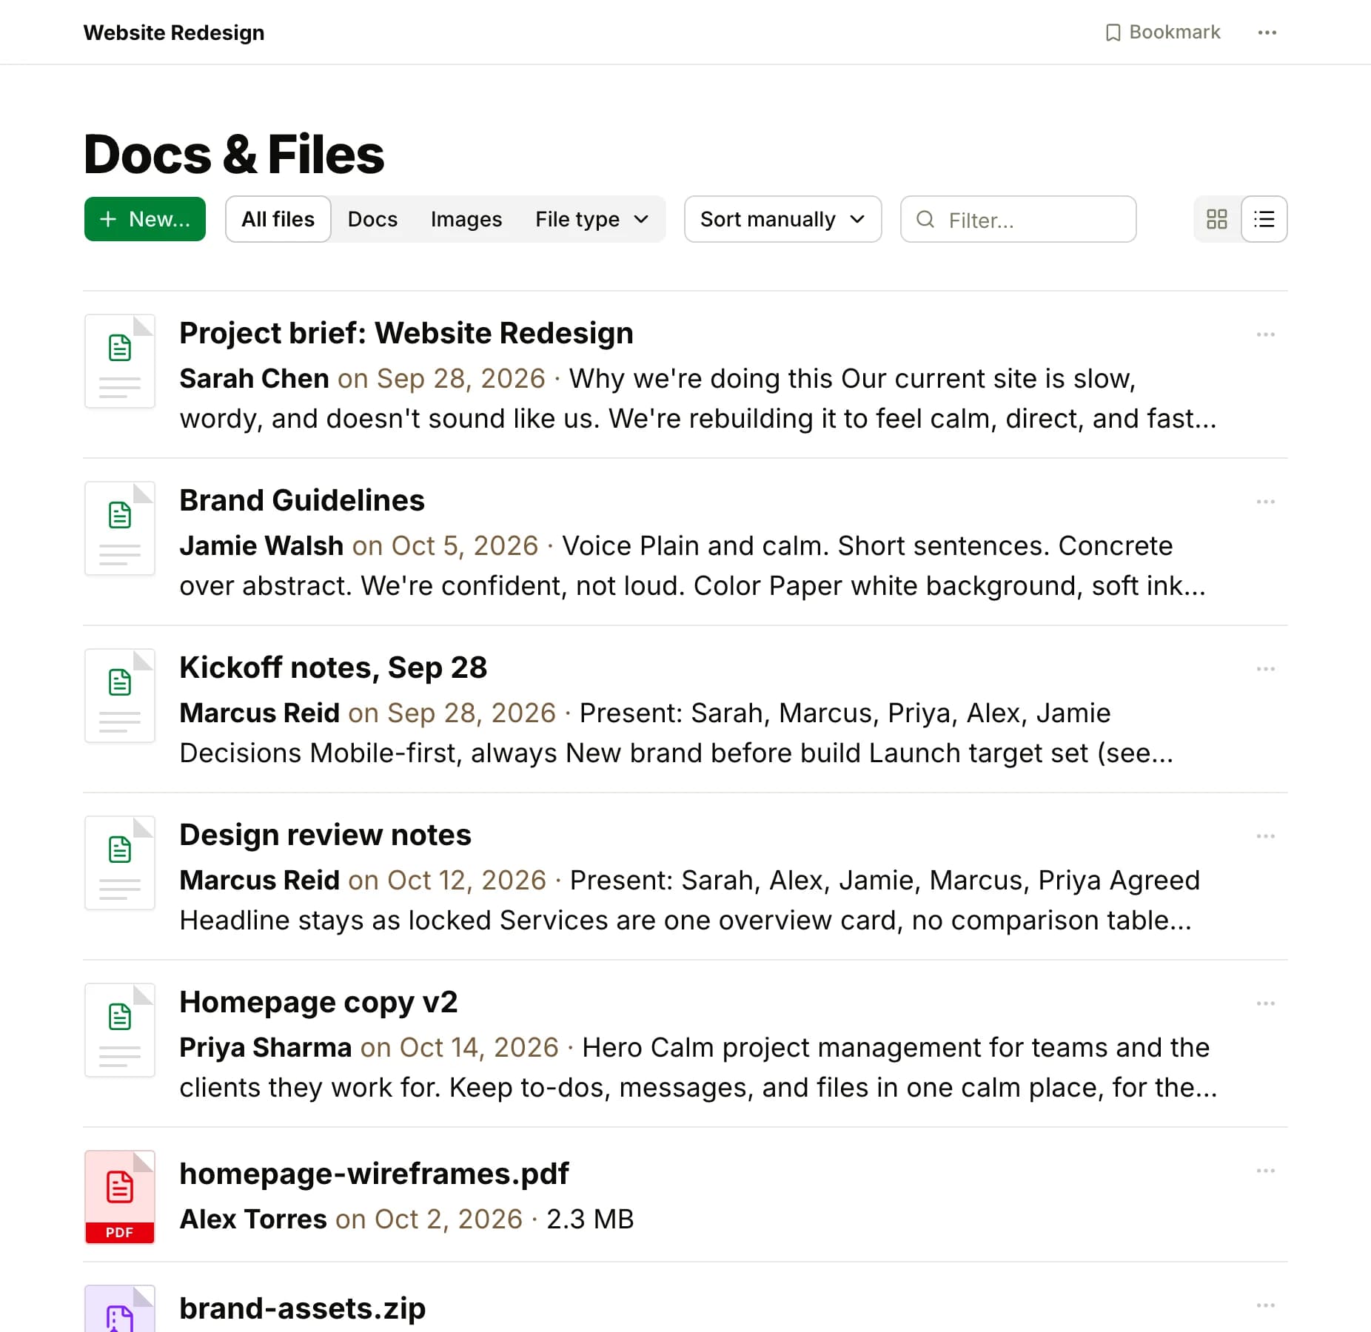Click the Kickoff notes document icon
The width and height of the screenshot is (1371, 1332).
120,696
